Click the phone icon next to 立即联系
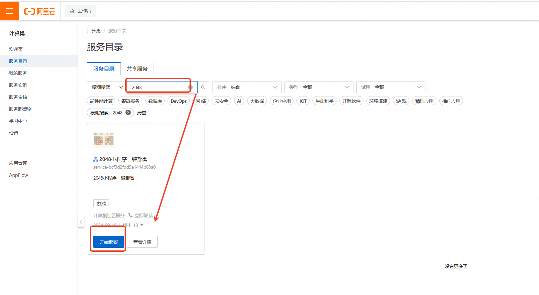This screenshot has width=539, height=295. [130, 215]
